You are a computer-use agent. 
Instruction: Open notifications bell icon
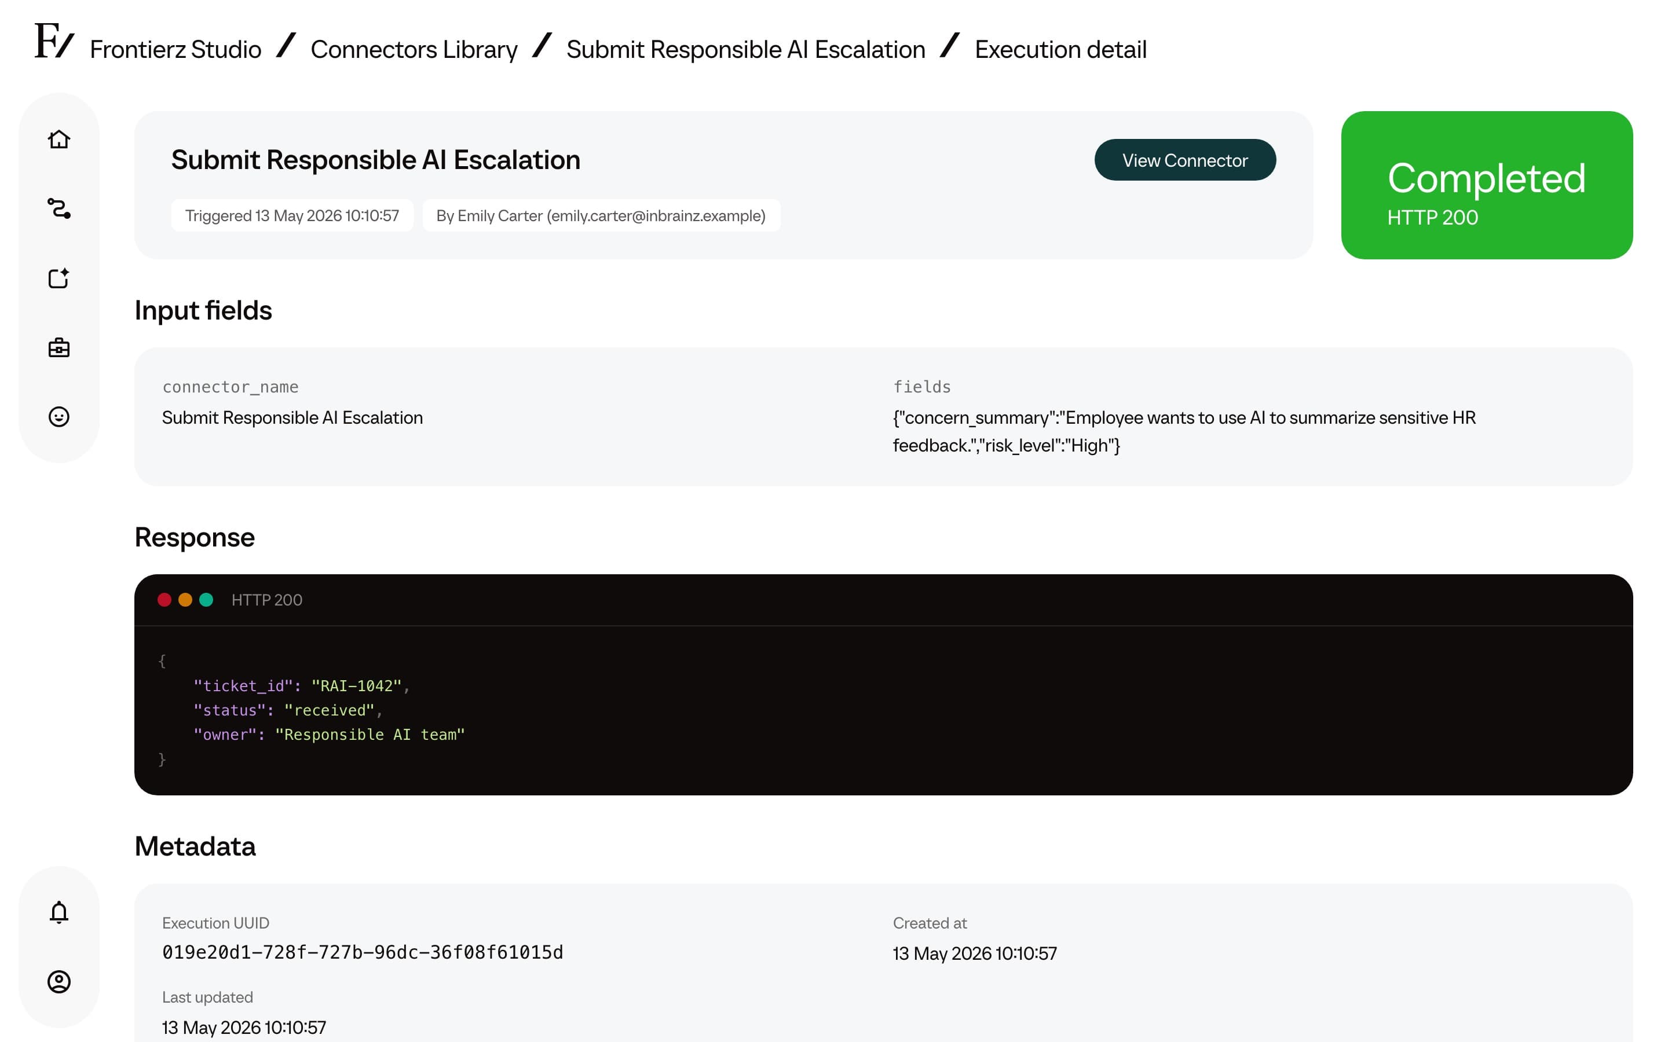point(59,912)
